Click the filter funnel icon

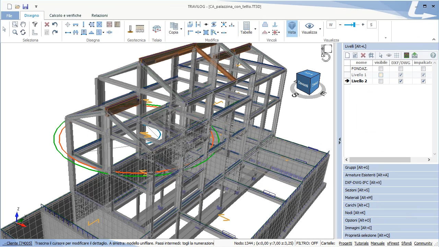[35, 24]
